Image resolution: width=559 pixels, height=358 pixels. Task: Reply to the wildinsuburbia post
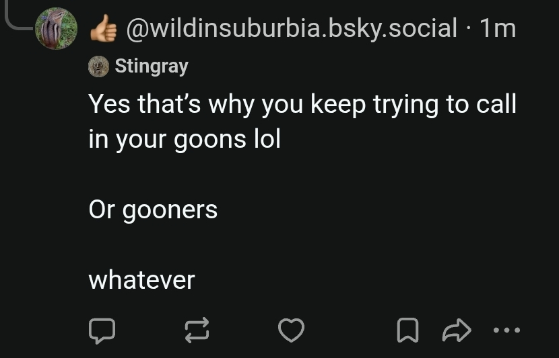[102, 330]
